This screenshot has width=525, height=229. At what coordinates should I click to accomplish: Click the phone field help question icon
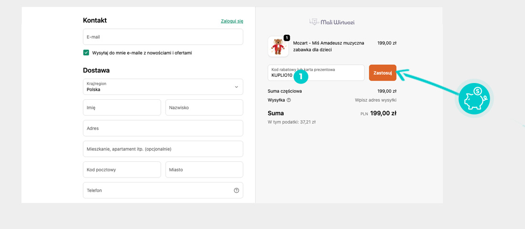236,190
